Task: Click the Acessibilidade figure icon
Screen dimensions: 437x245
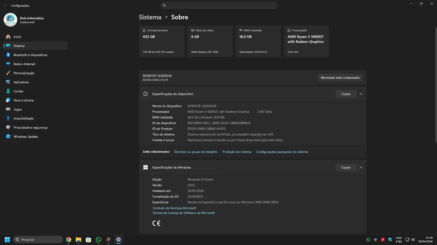Action: 8,118
